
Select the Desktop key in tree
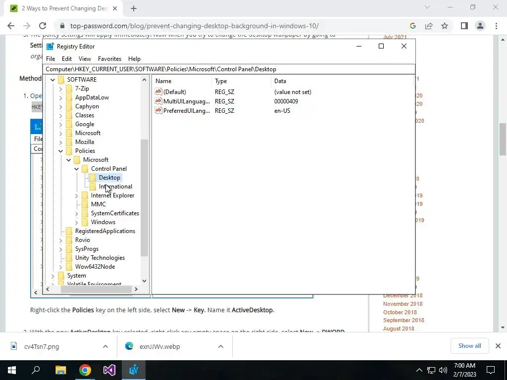click(109, 178)
